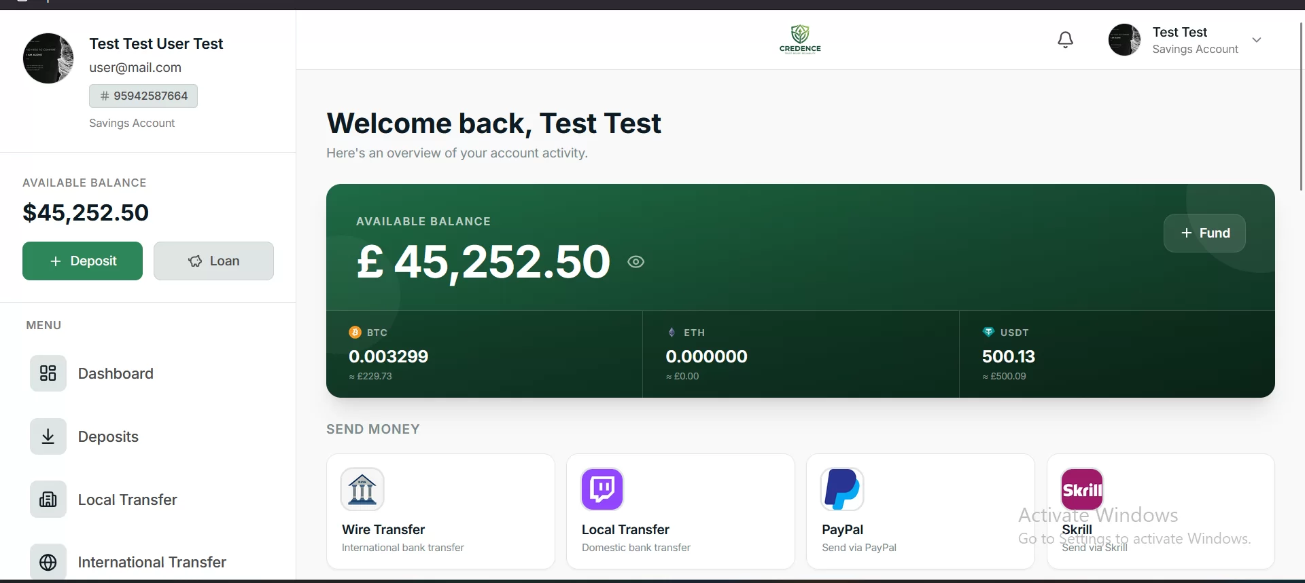Open Deposits menu item
The image size is (1305, 583).
pos(147,436)
